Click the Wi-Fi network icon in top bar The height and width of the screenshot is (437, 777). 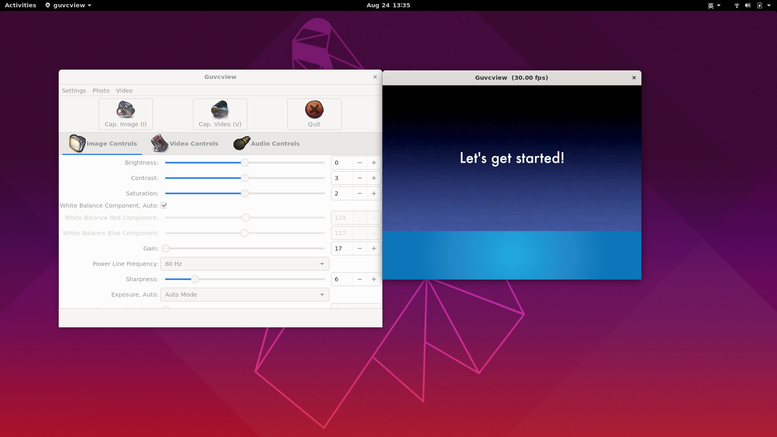click(x=737, y=5)
